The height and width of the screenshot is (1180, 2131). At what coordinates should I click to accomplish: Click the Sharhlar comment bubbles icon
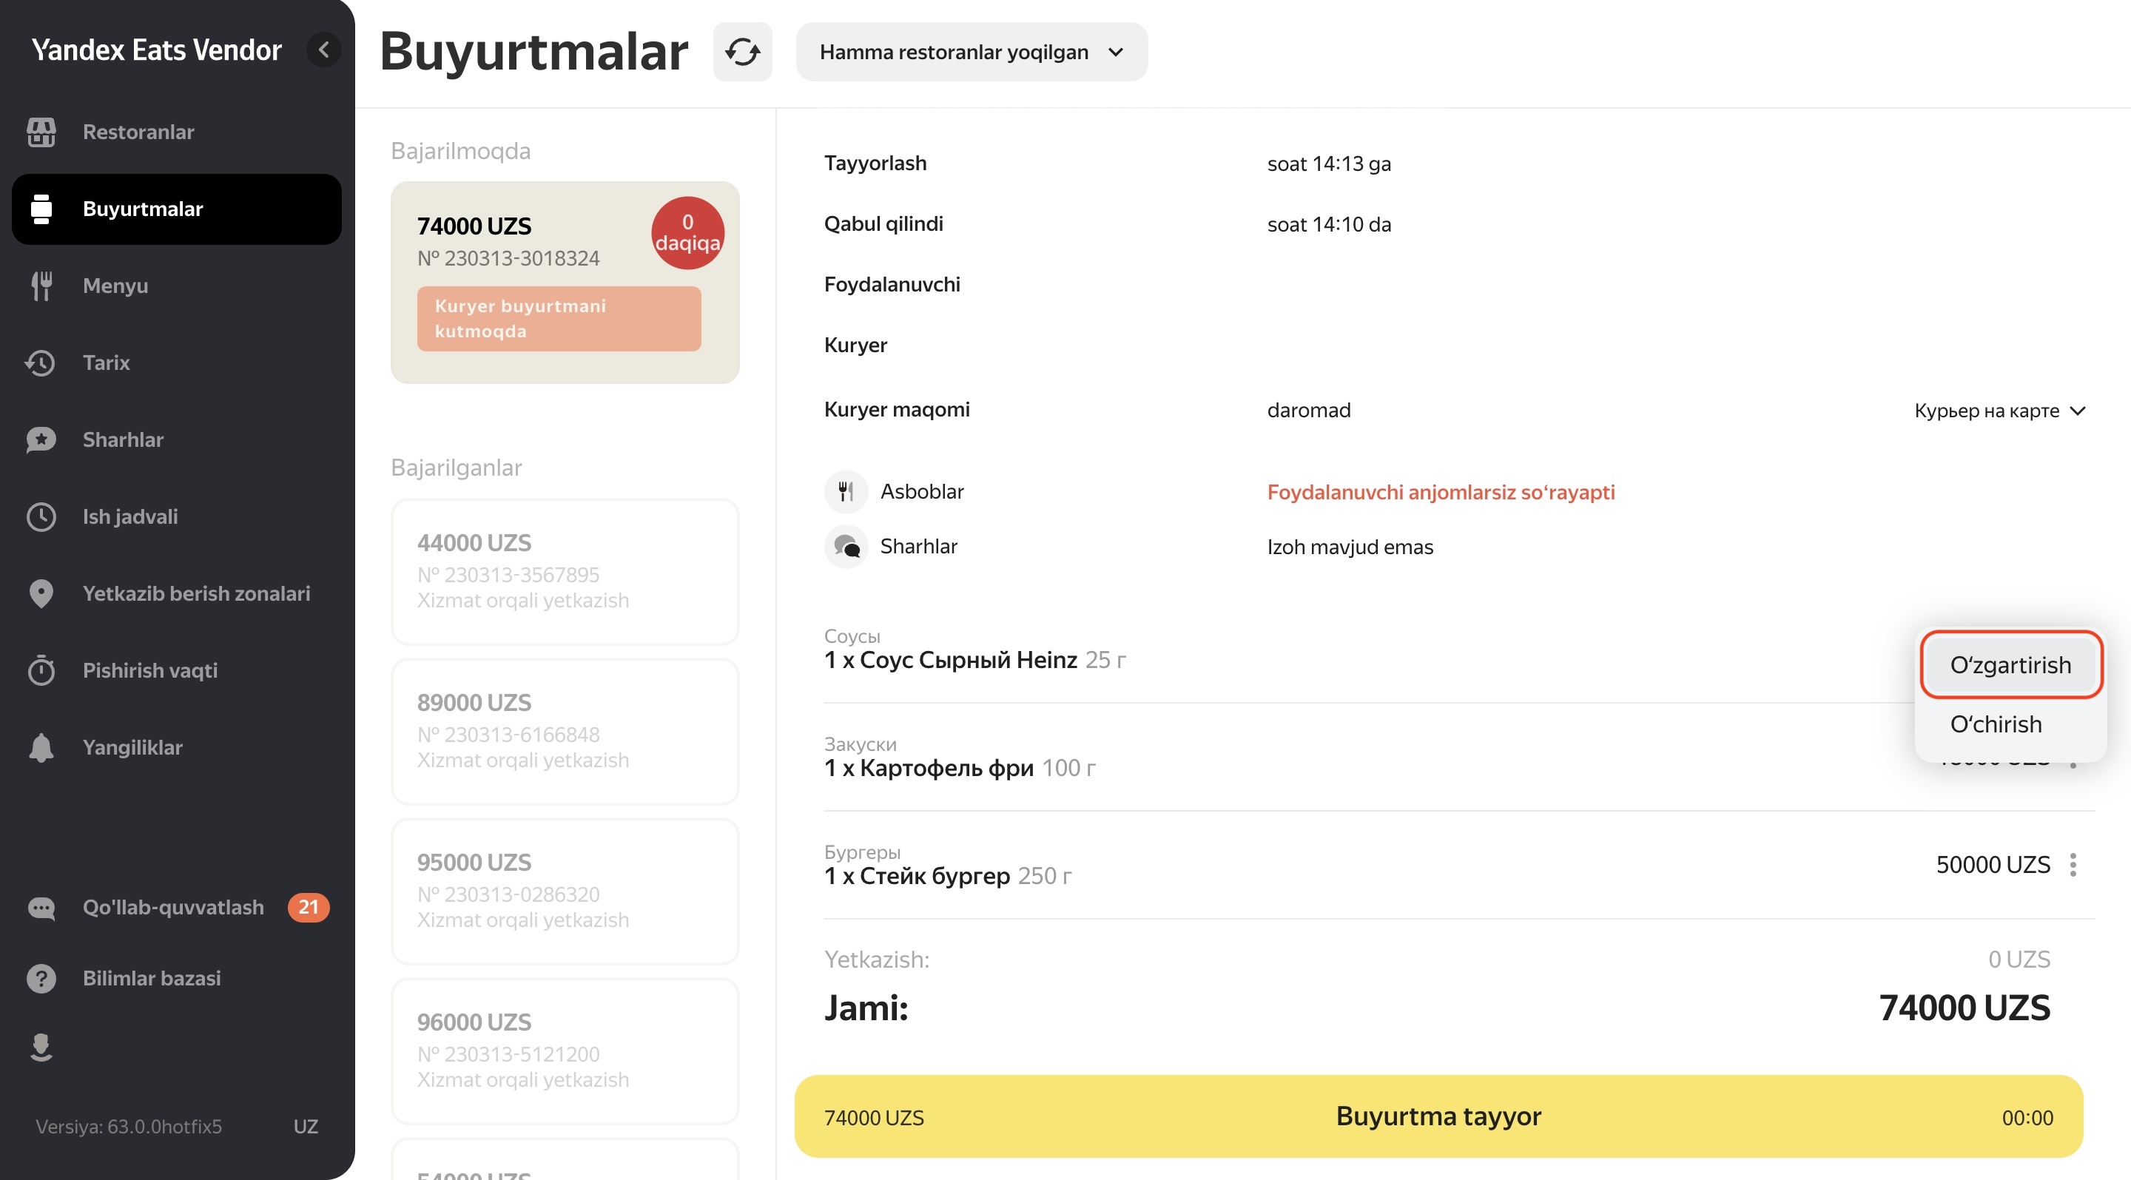[x=846, y=547]
